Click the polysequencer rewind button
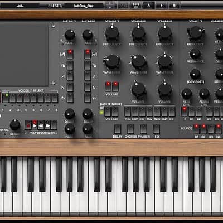The width and height of the screenshot is (223, 223). click(x=41, y=125)
